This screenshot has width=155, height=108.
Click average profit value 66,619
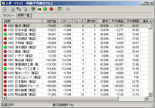119,47
